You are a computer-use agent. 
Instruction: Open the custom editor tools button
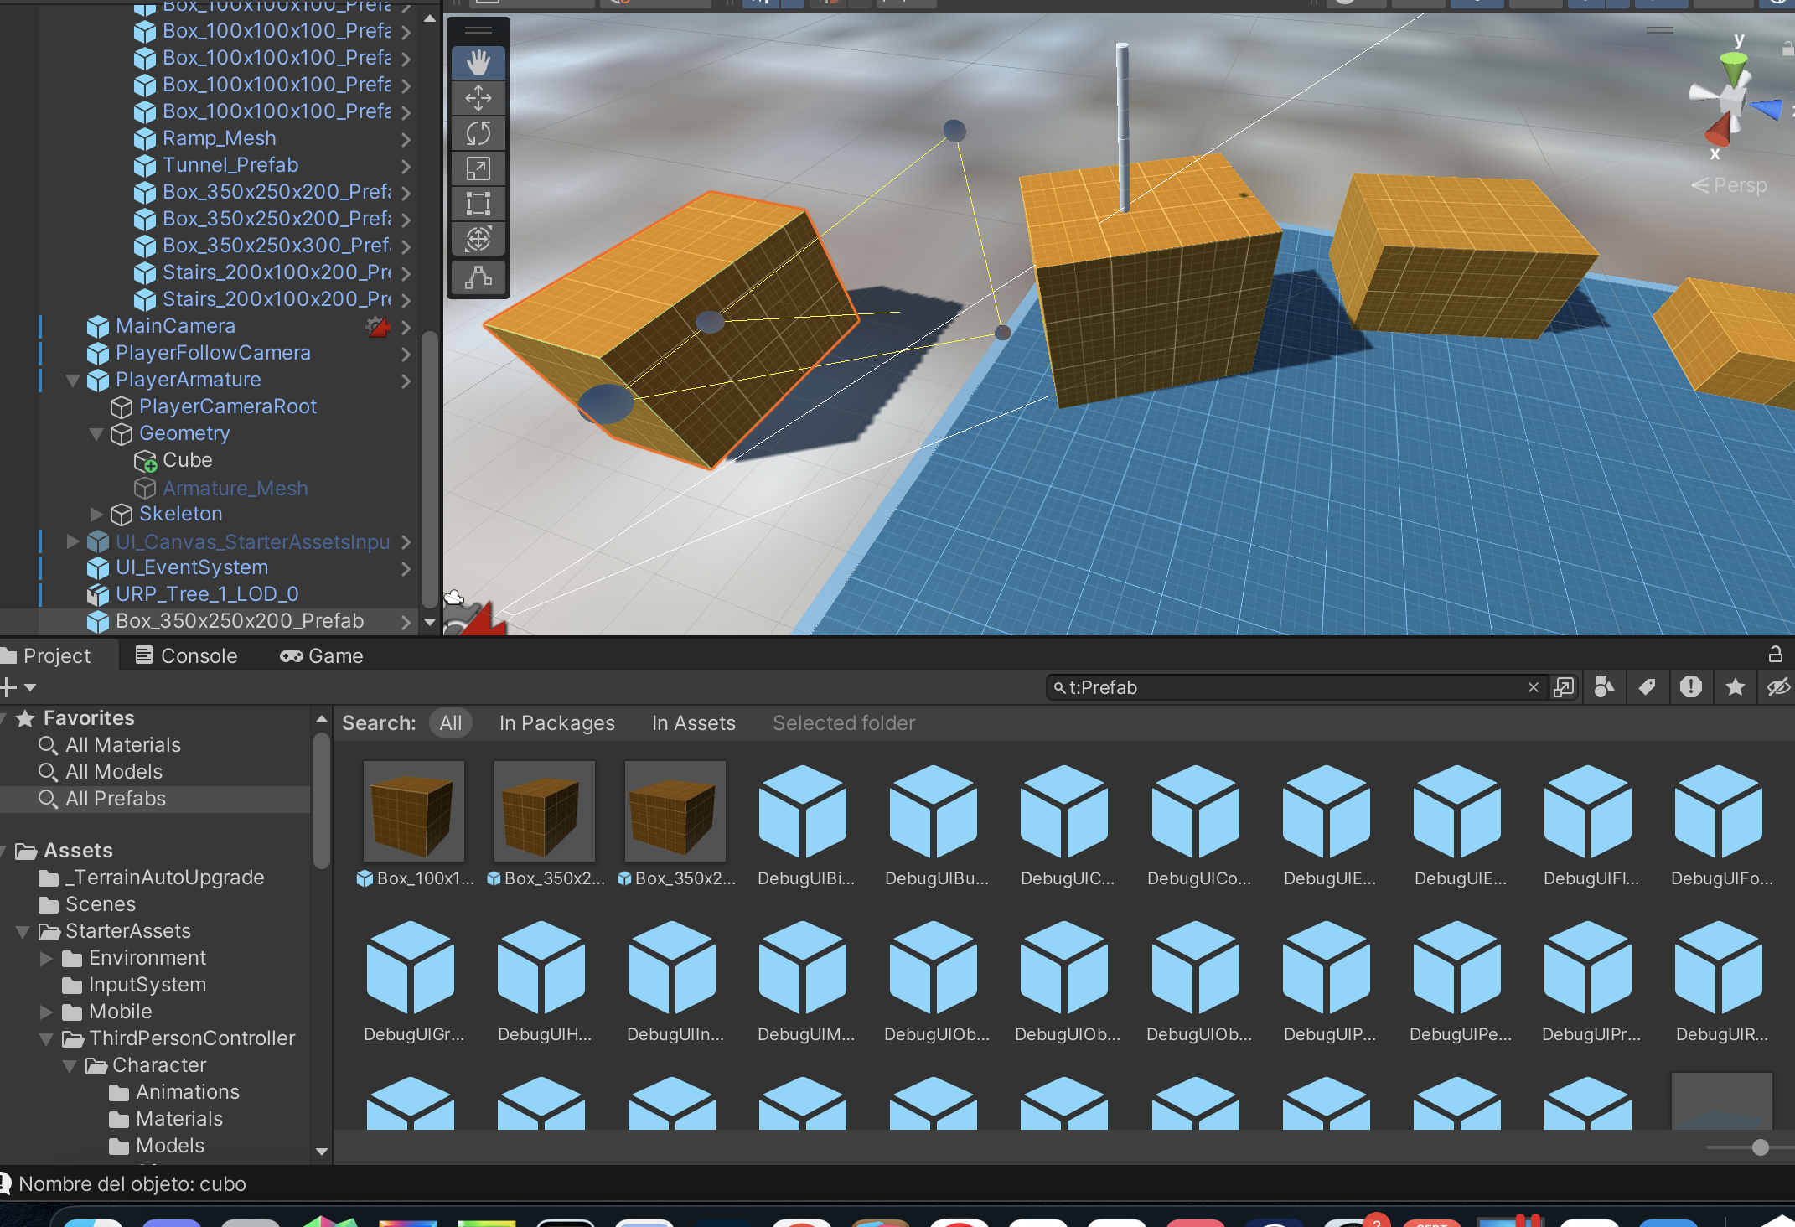click(478, 277)
